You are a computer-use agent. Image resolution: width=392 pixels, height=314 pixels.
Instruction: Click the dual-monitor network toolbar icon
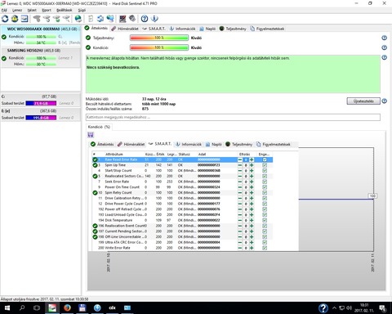pos(110,19)
